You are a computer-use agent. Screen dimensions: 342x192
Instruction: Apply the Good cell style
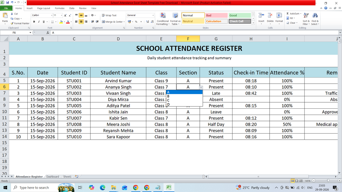coord(240,15)
